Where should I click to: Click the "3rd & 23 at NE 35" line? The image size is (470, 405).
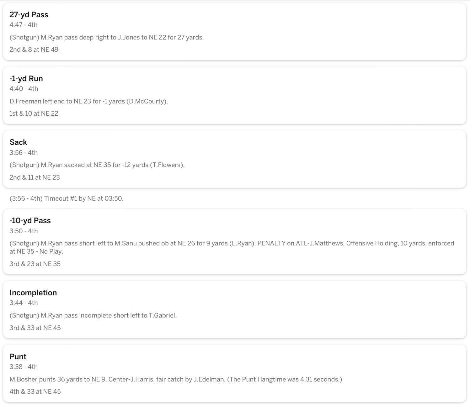pyautogui.click(x=35, y=264)
